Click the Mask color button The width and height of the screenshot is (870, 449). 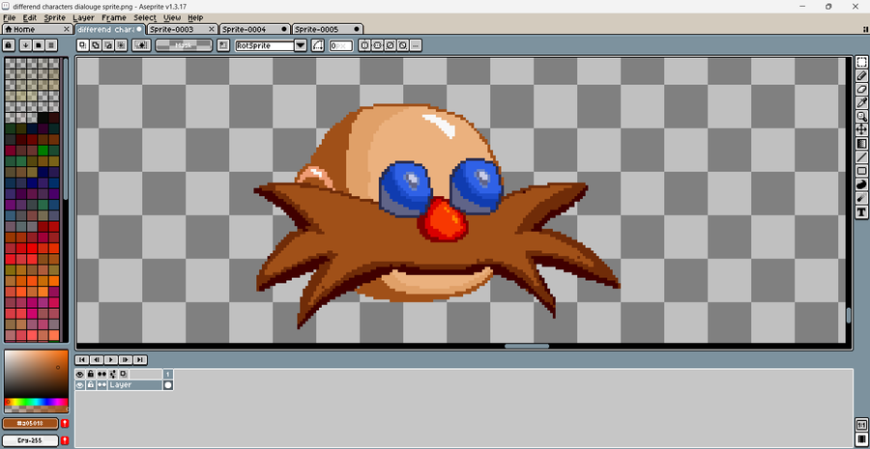(184, 45)
